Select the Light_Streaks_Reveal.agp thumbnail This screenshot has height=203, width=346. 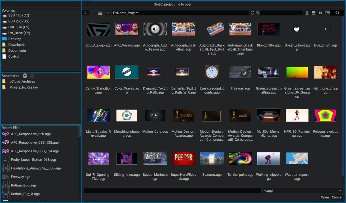click(98, 115)
